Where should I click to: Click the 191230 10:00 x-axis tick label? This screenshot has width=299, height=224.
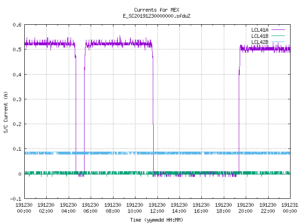[x=135, y=208]
